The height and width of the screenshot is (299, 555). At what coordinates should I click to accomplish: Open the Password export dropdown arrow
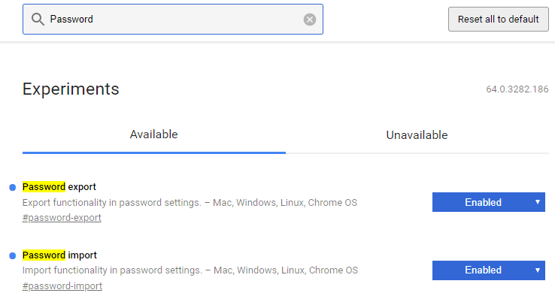pos(537,202)
